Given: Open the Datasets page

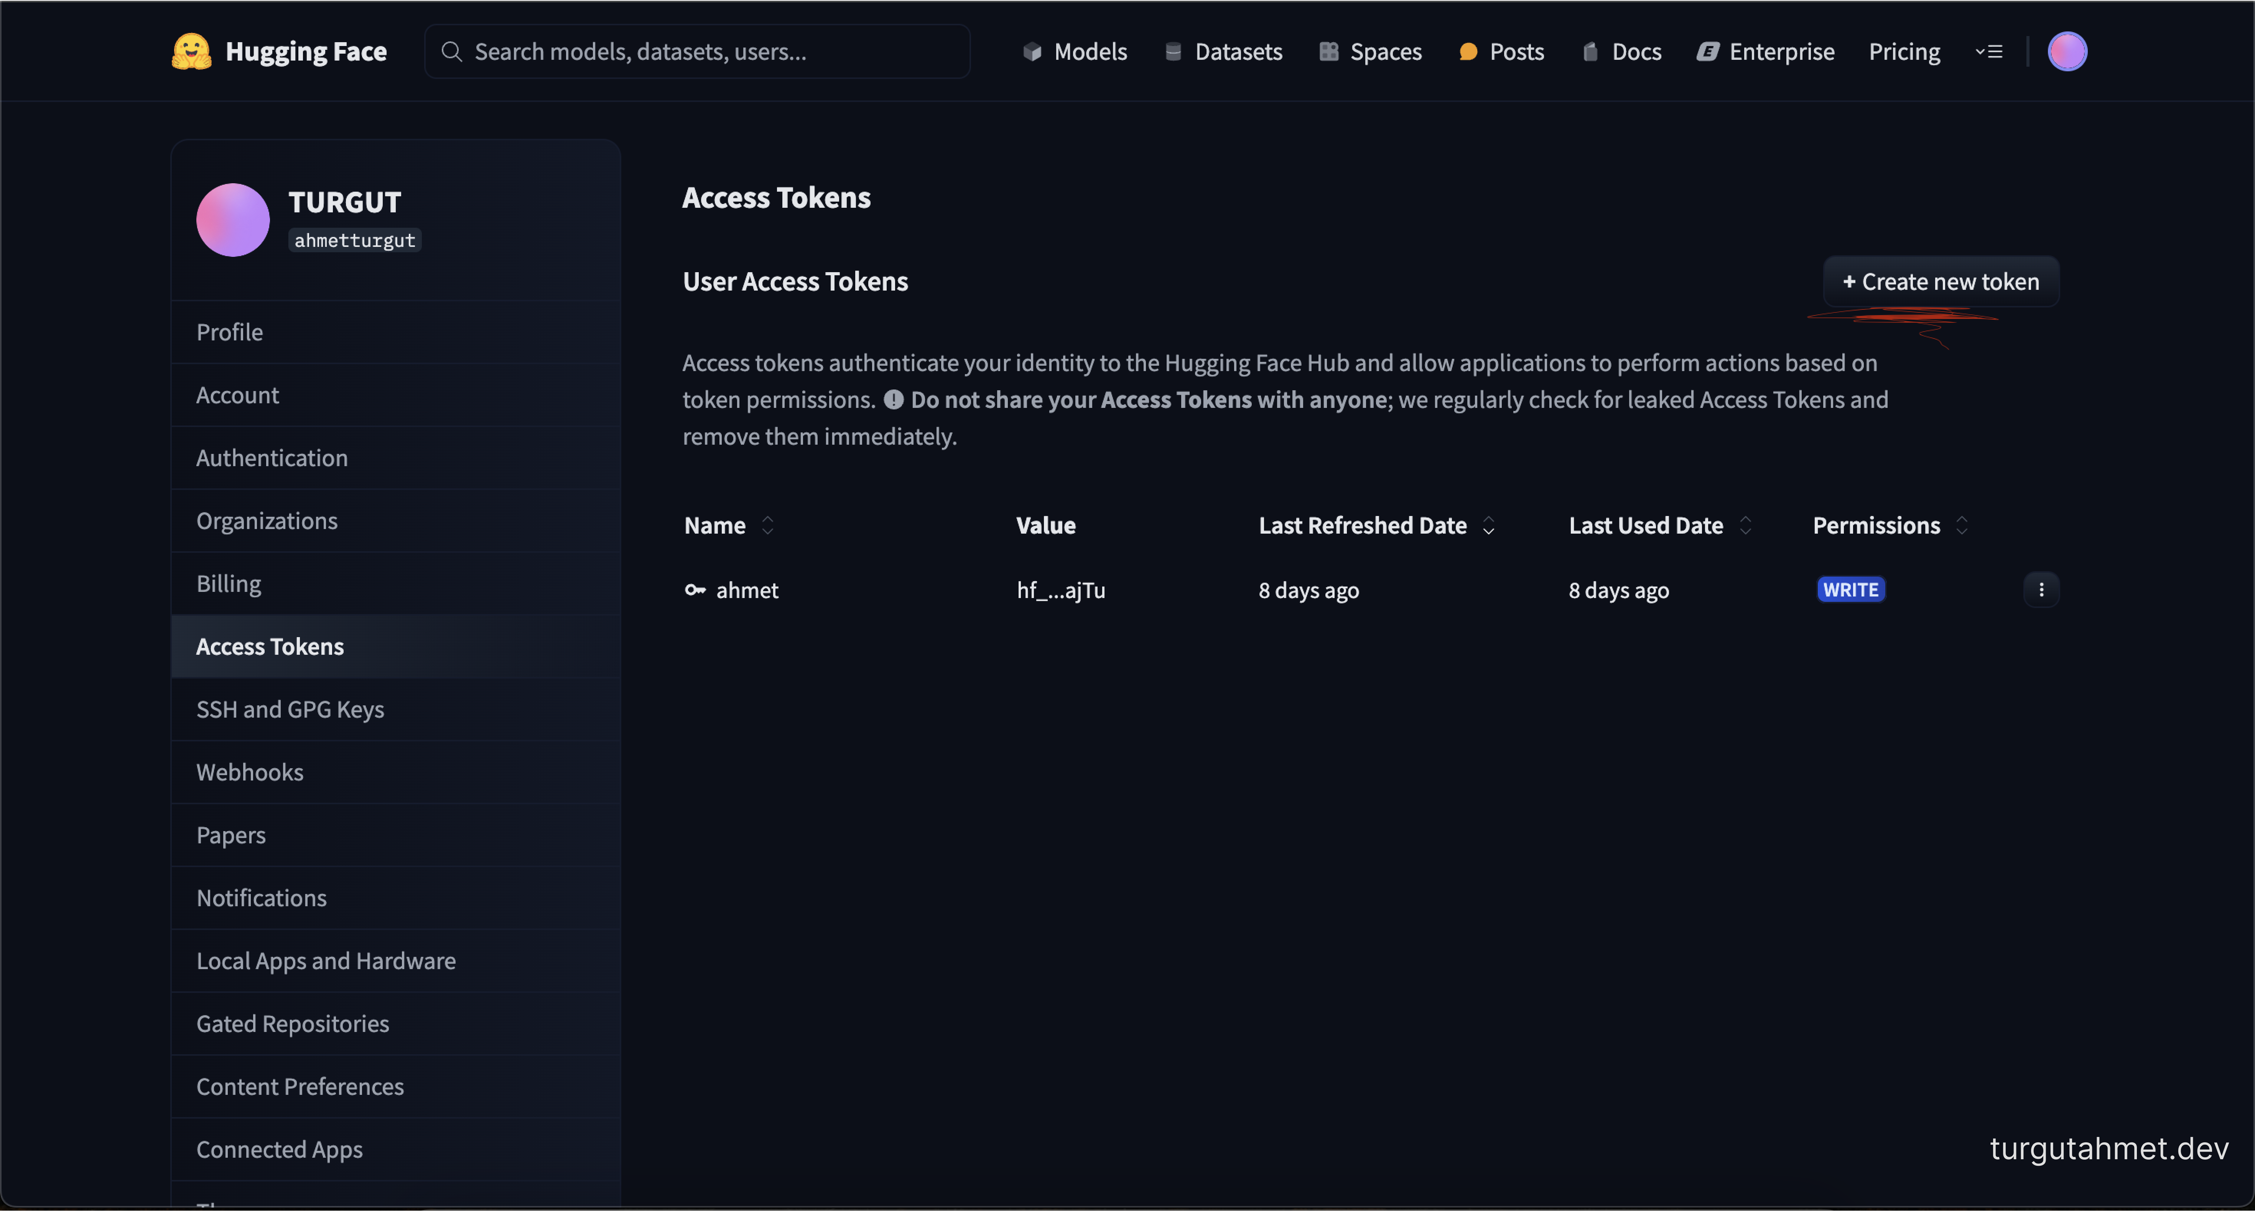Looking at the screenshot, I should (1223, 52).
